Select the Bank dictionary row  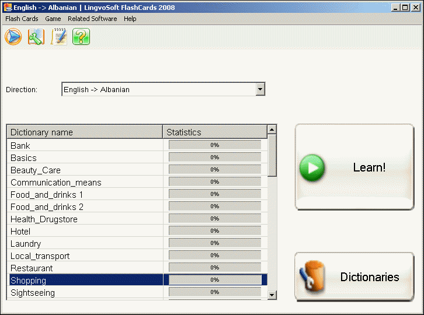coord(137,145)
